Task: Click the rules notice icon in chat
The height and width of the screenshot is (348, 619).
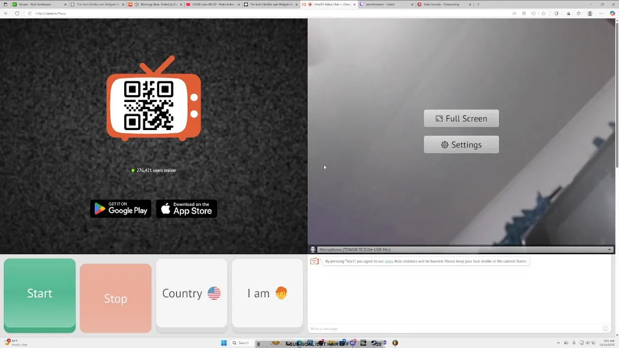Action: coord(315,261)
